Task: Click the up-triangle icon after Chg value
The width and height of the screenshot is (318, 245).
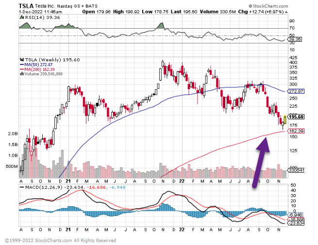Action: pos(286,12)
